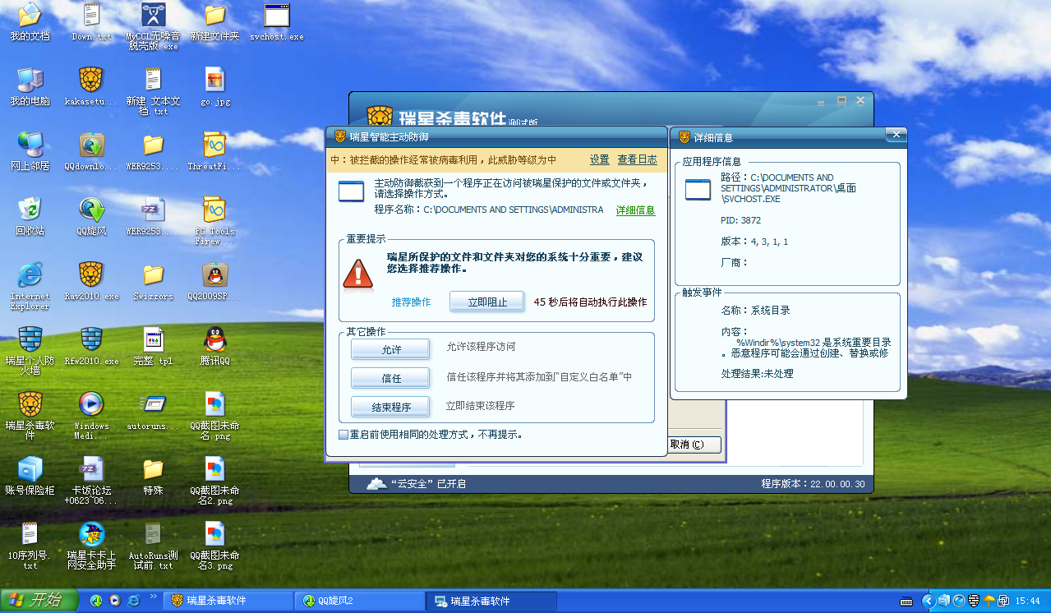Launch media player from quick launch
The height and width of the screenshot is (613, 1051).
pyautogui.click(x=115, y=601)
